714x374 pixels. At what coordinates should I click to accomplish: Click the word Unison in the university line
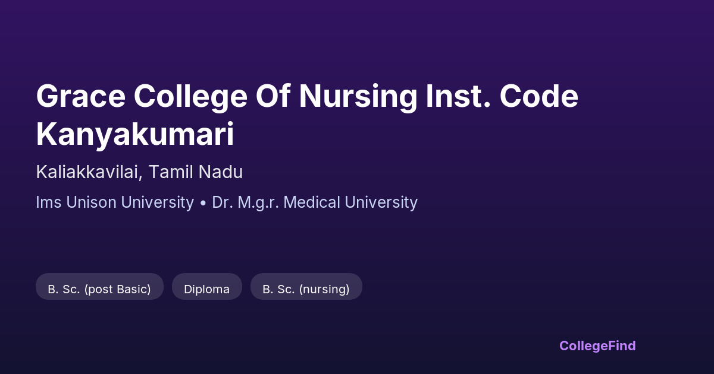(x=92, y=202)
